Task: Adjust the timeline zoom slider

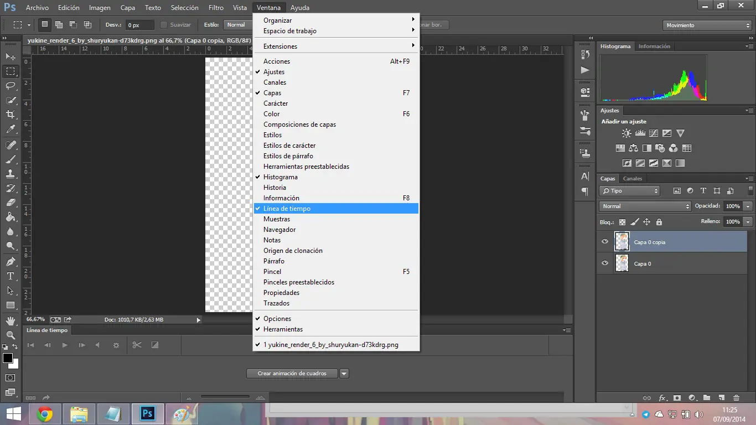Action: coord(225,397)
